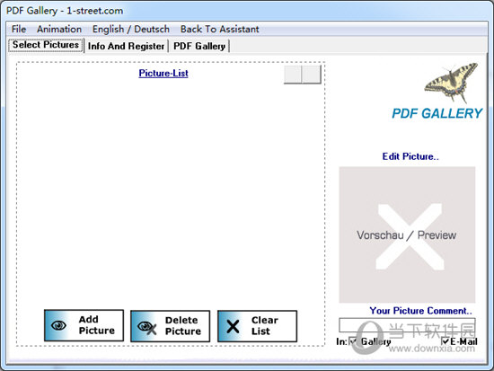
Task: Open the File menu
Action: point(19,29)
